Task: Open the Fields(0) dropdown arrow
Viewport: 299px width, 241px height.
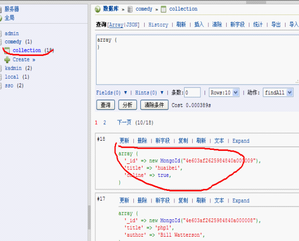Action: click(x=125, y=93)
